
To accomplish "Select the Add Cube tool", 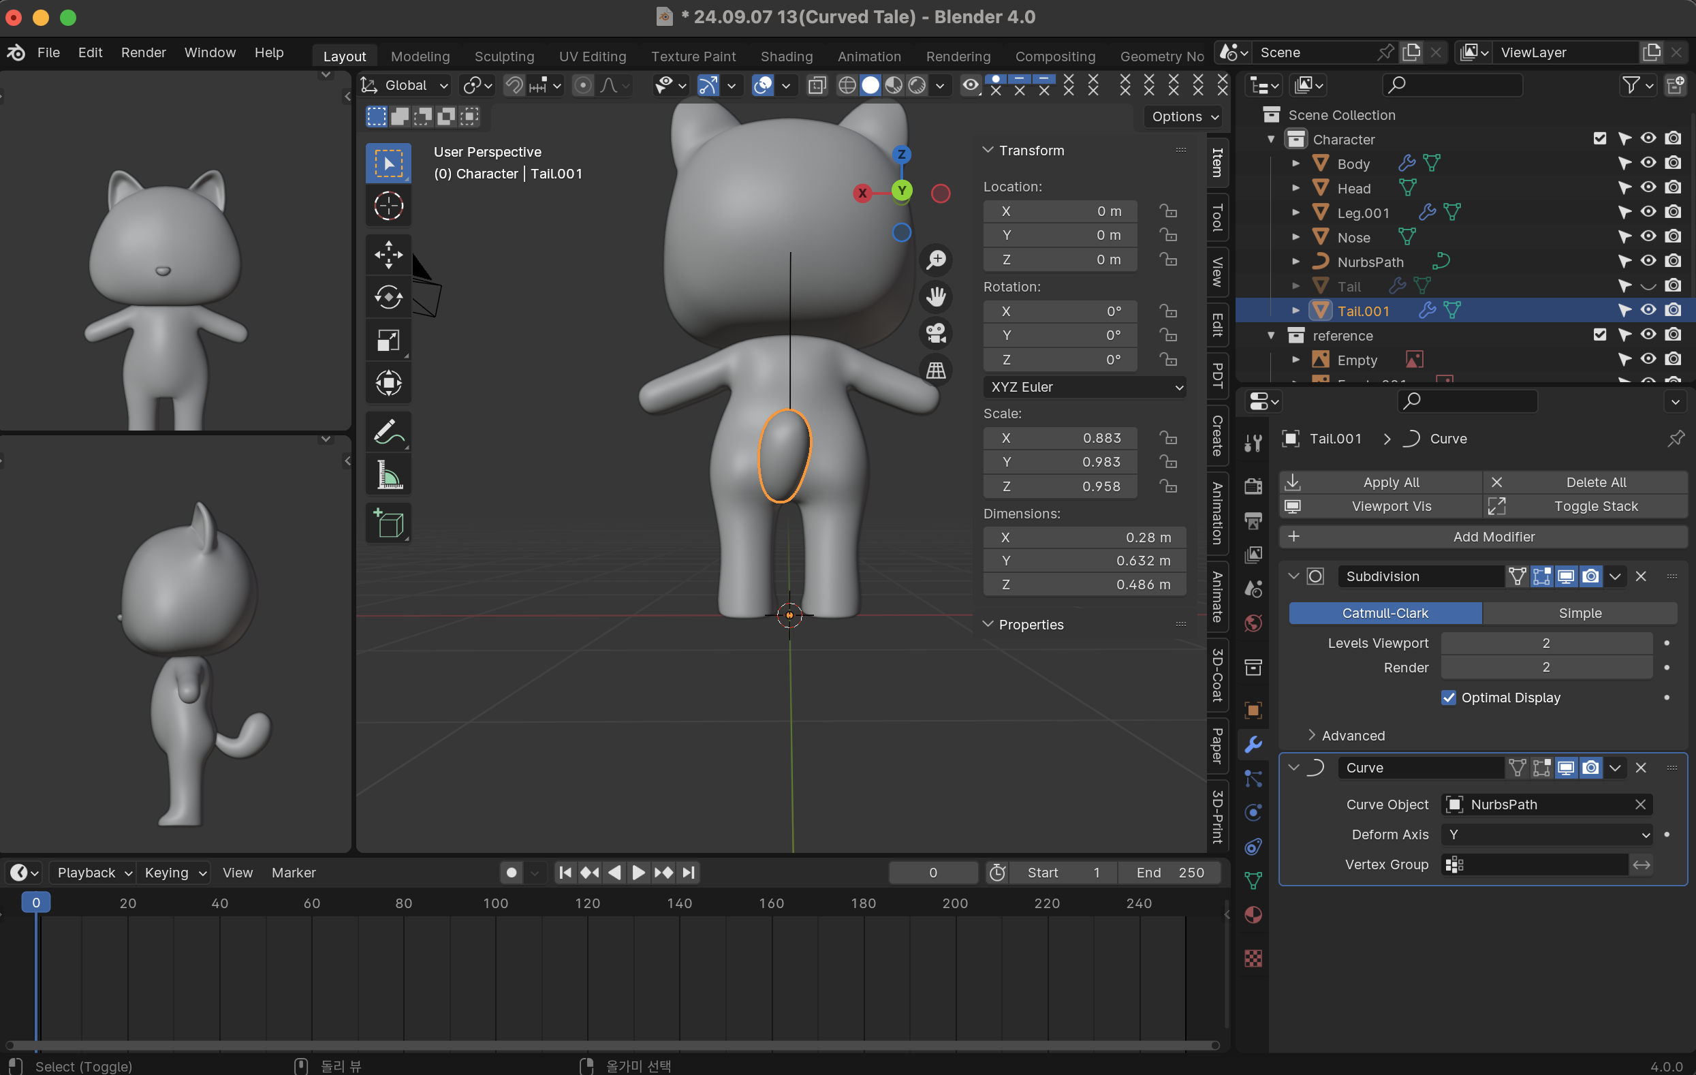I will (388, 523).
